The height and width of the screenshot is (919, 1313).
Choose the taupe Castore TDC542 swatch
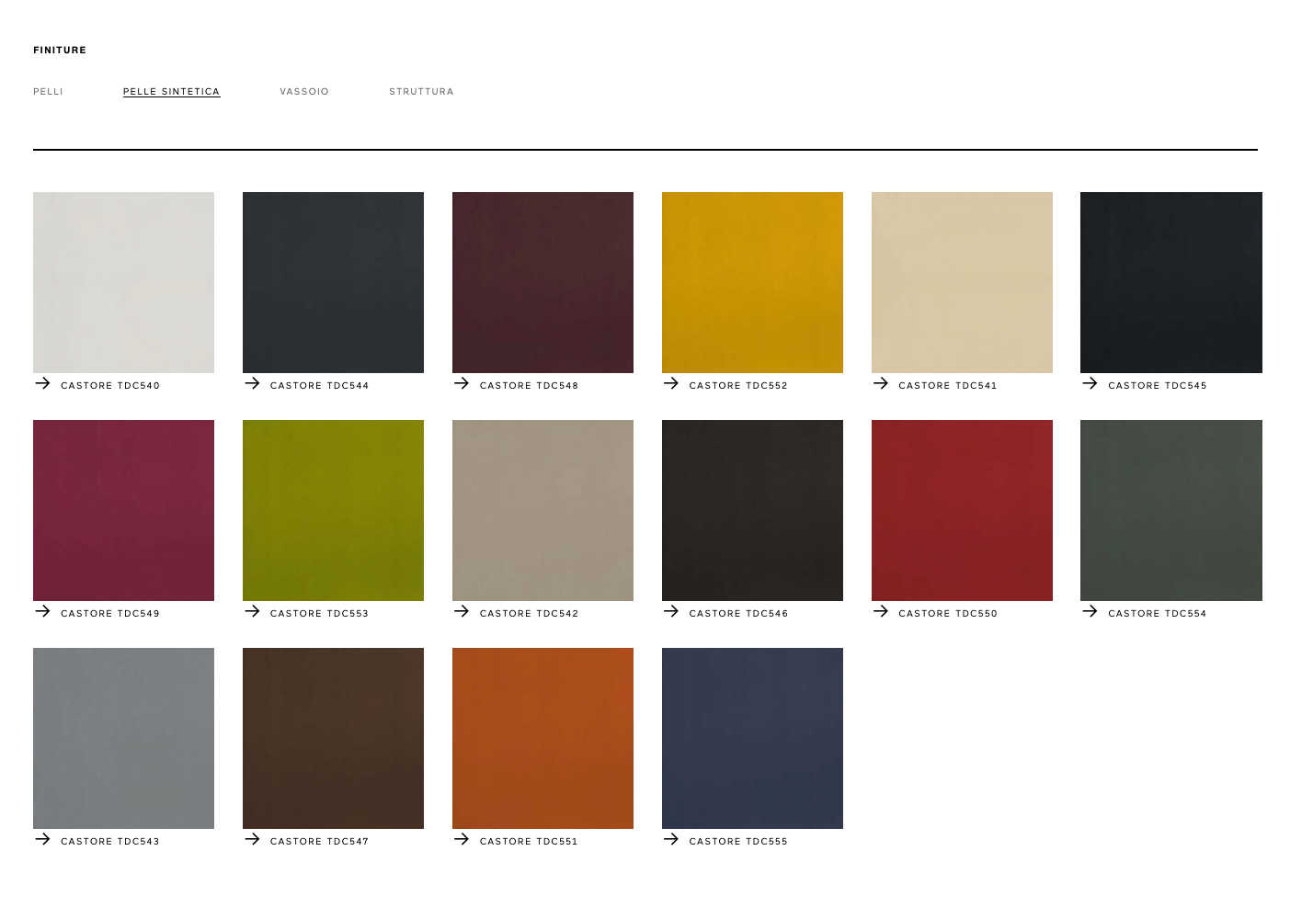tap(542, 510)
